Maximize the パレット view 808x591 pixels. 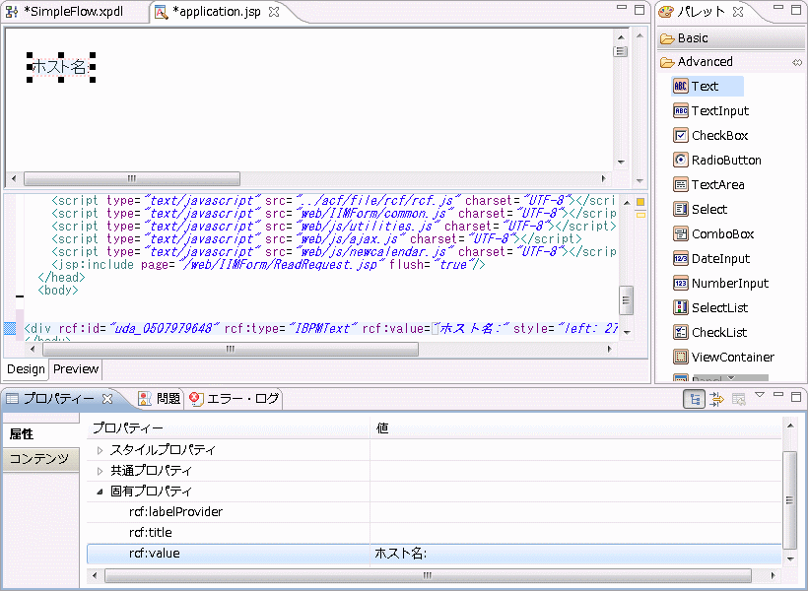click(796, 9)
